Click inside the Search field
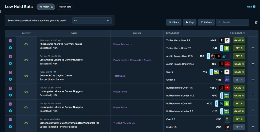Image resolution: width=260 pixels, height=132 pixels. 233,22
